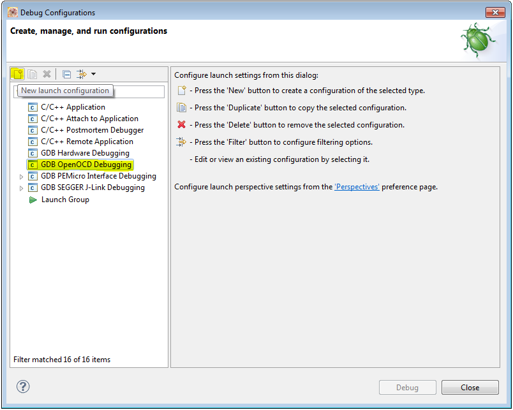The width and height of the screenshot is (513, 410).
Task: Select C/C++ Attach to Application
Action: coord(89,119)
